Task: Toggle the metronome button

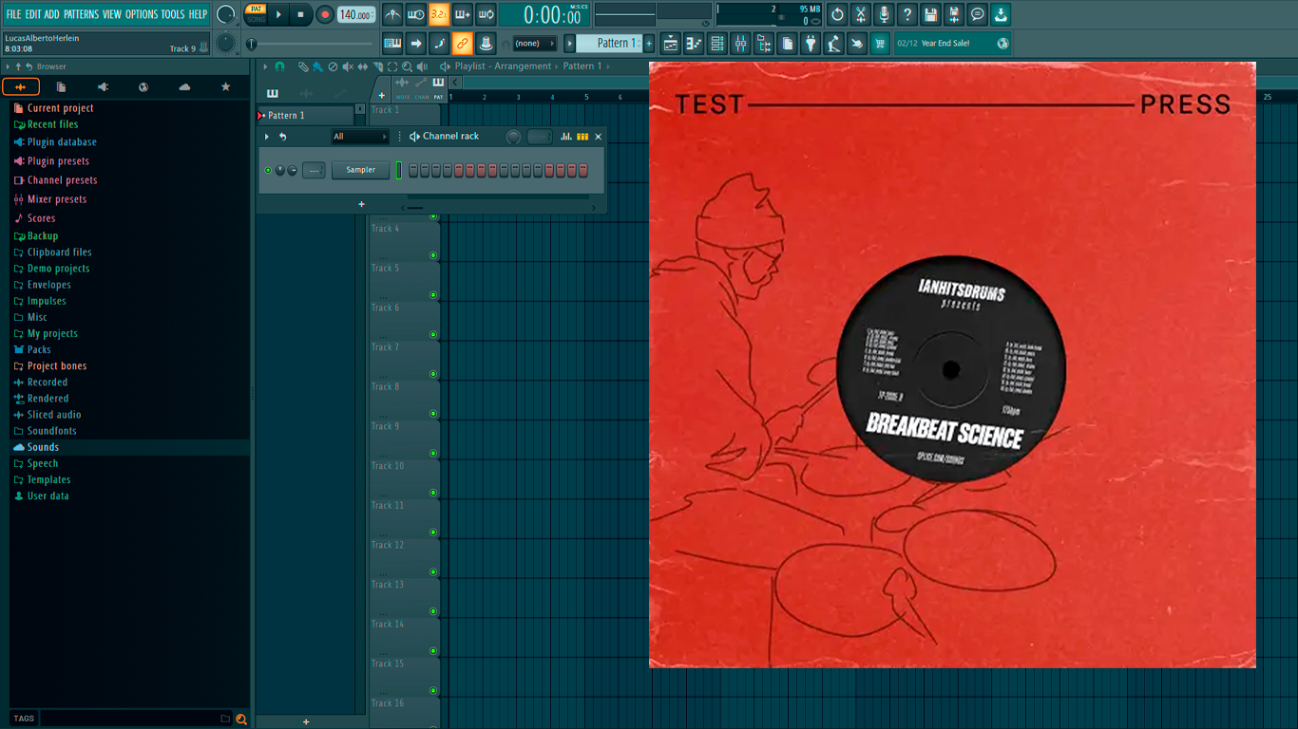Action: tap(392, 14)
